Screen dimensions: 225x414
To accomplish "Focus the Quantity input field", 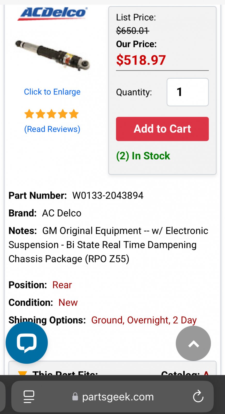I will coord(188,92).
